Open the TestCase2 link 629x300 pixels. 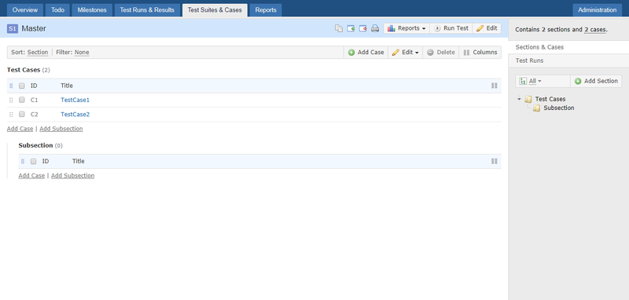[x=75, y=115]
